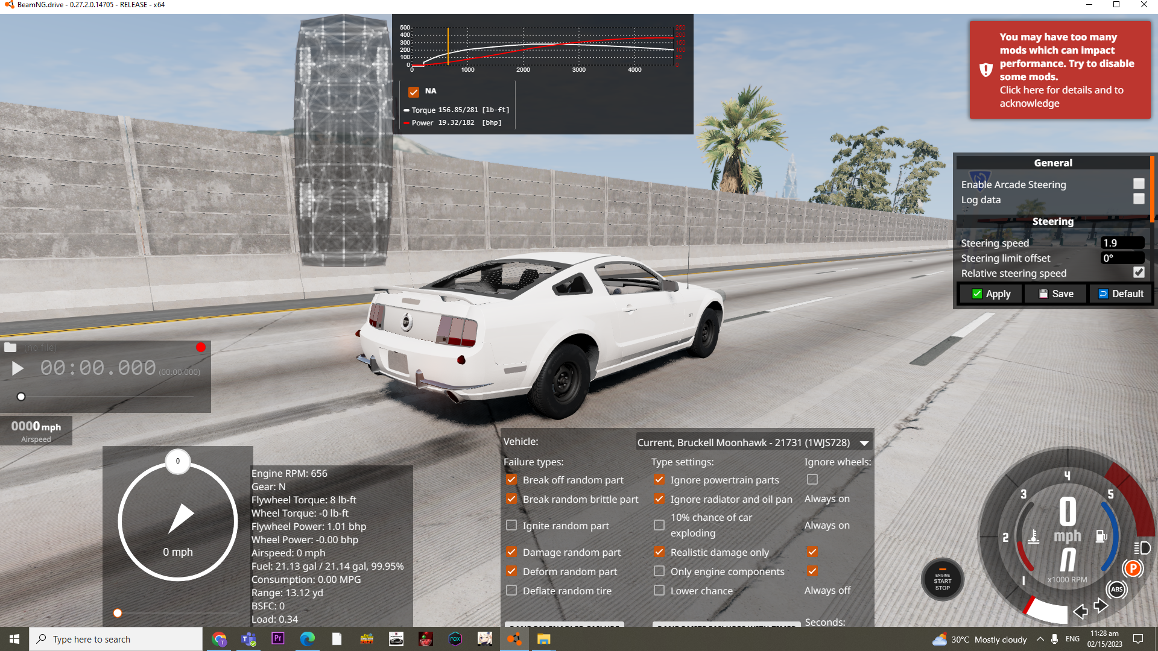
Task: Click the taskbar search box
Action: [x=116, y=639]
